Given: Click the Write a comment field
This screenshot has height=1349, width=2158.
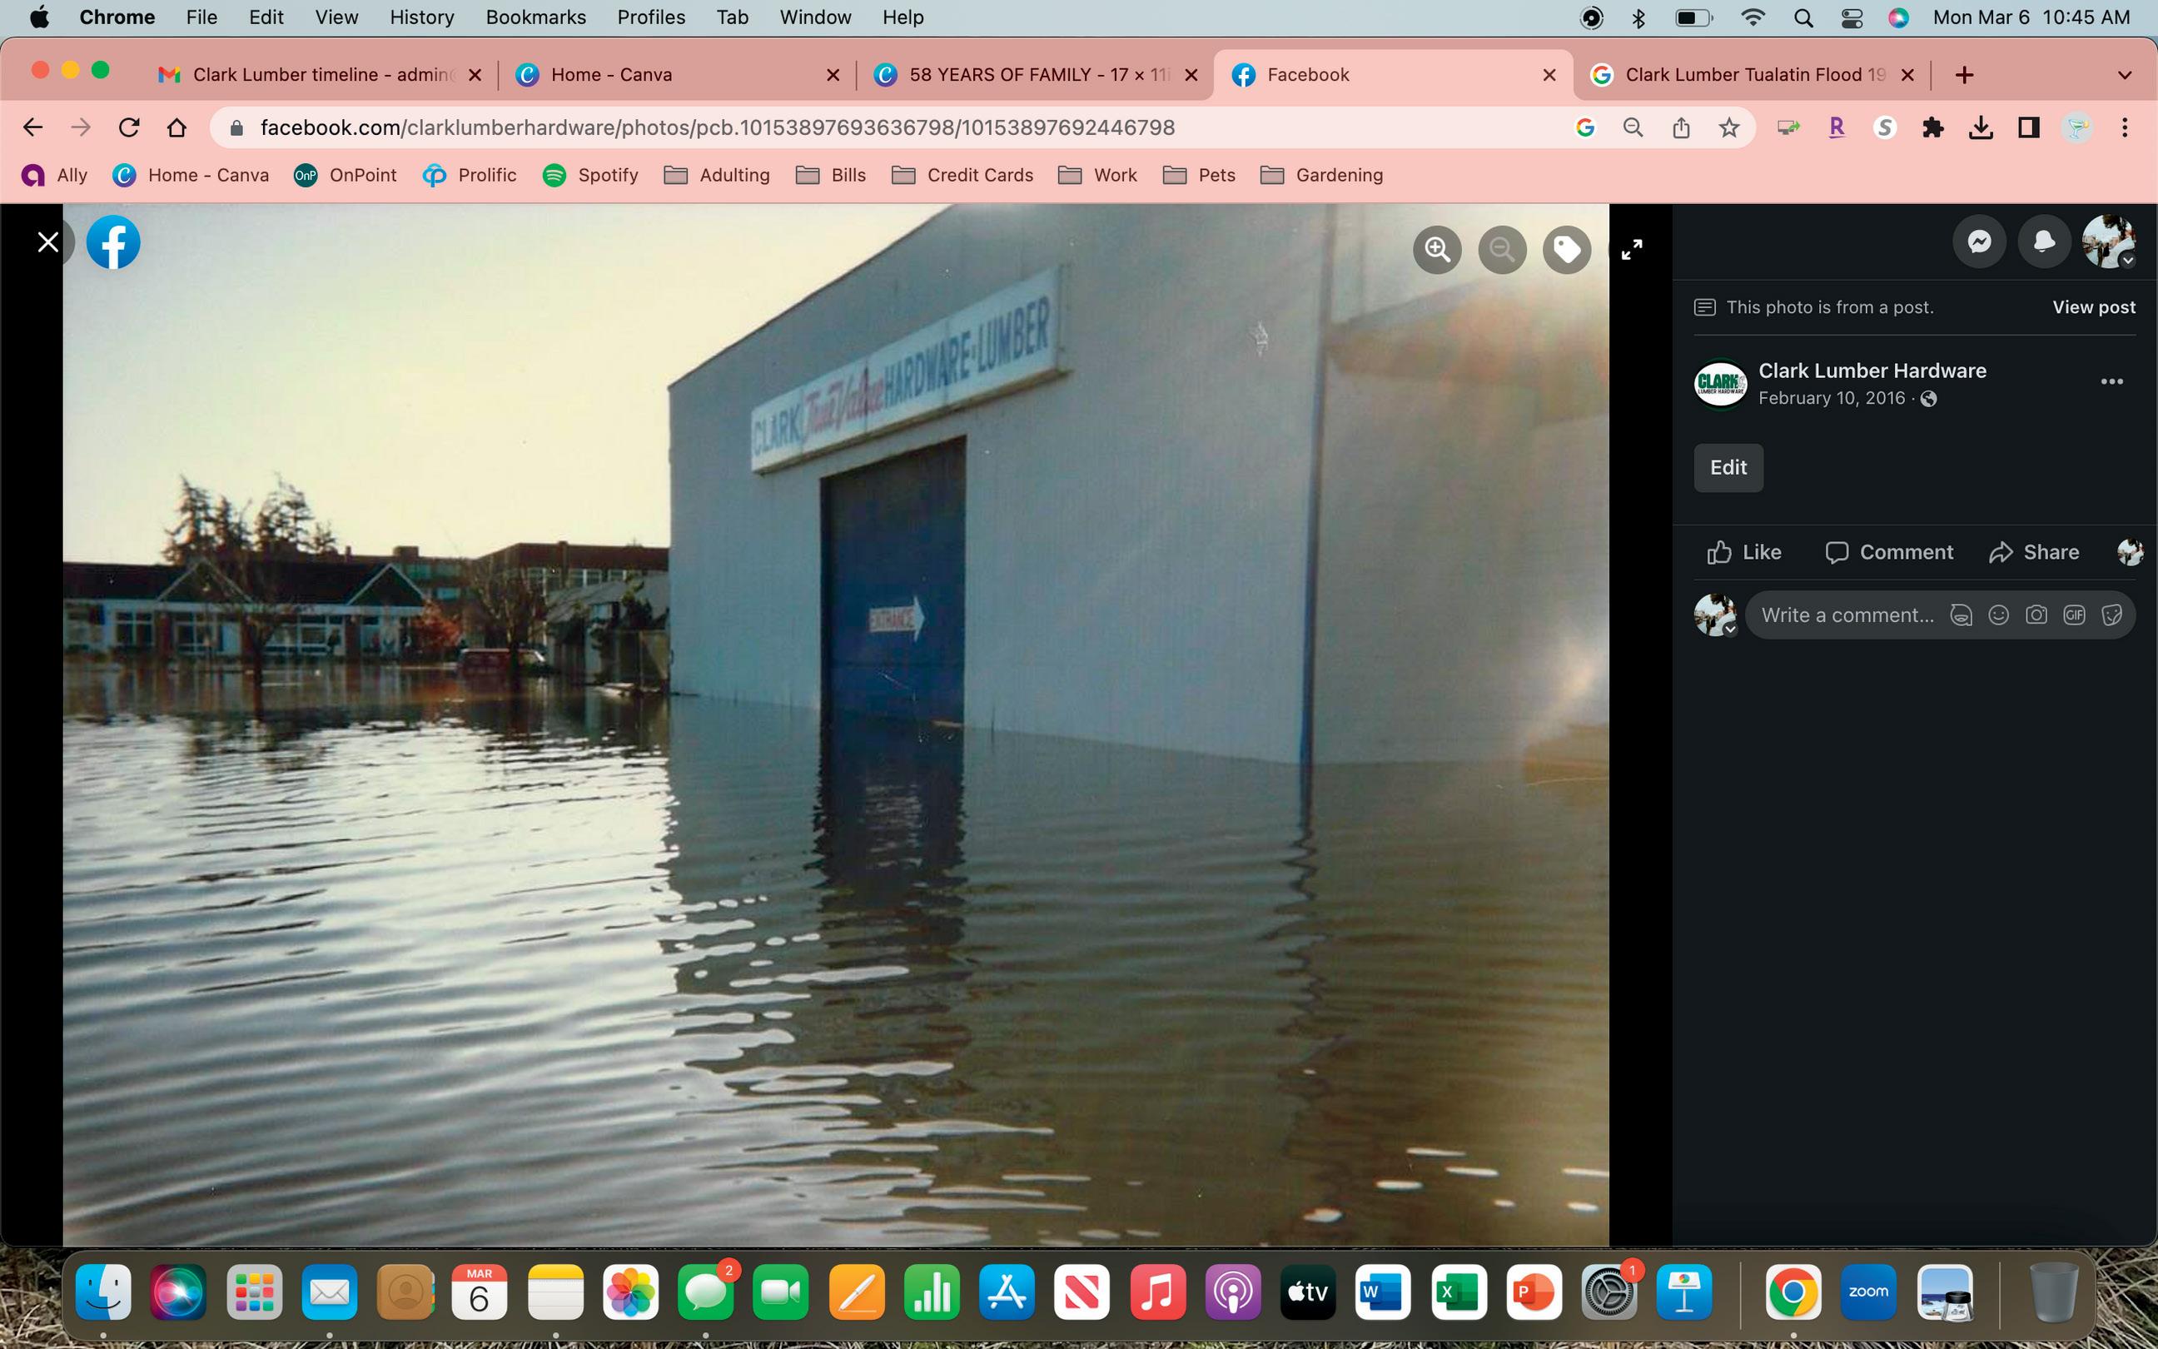Looking at the screenshot, I should (x=1846, y=615).
